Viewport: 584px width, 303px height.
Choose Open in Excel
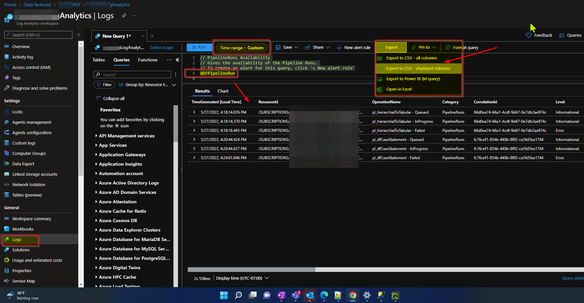click(418, 89)
